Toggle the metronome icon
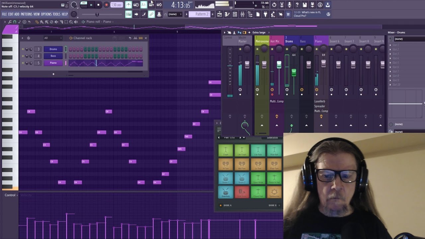This screenshot has height=239, width=425. pyautogui.click(x=128, y=5)
